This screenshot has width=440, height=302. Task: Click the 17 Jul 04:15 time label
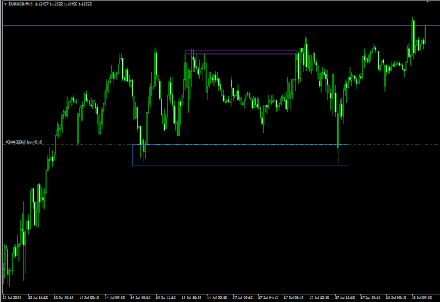[268, 298]
